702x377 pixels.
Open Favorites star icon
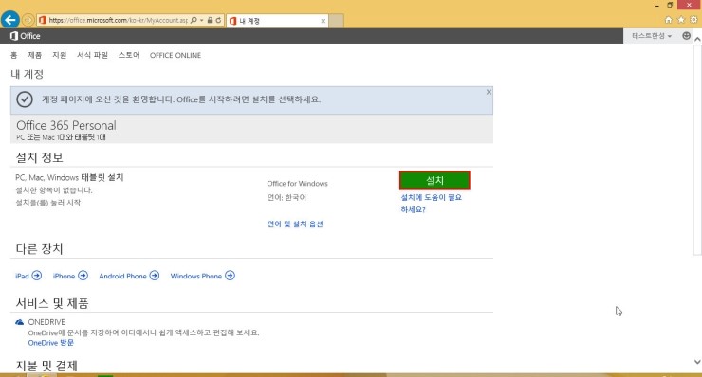[681, 20]
